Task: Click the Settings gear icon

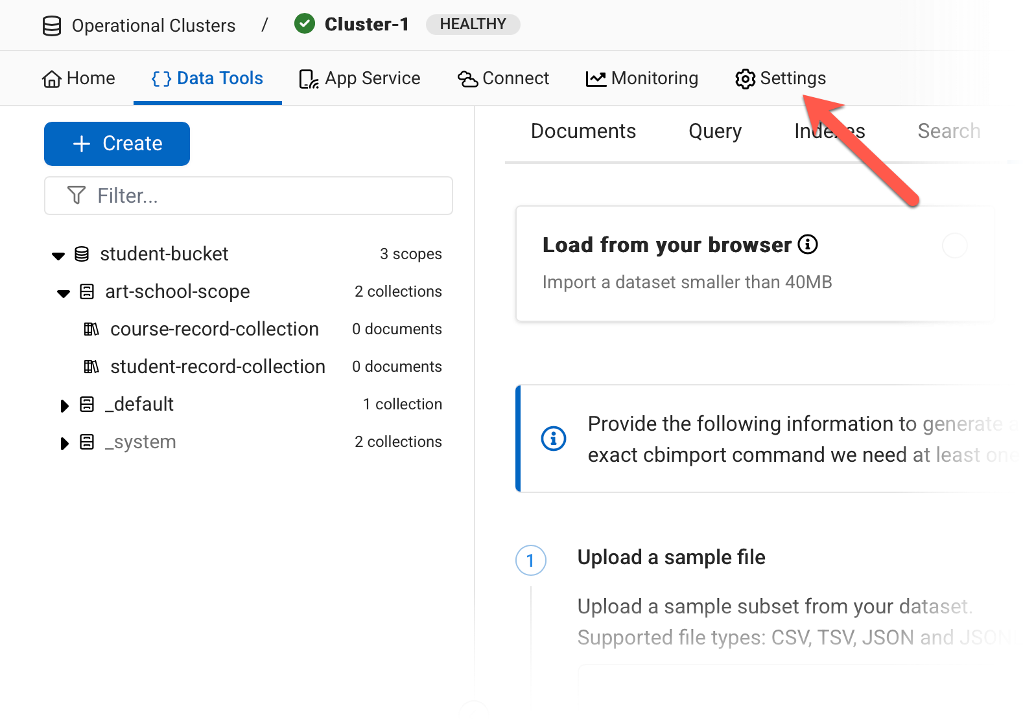Action: tap(745, 79)
